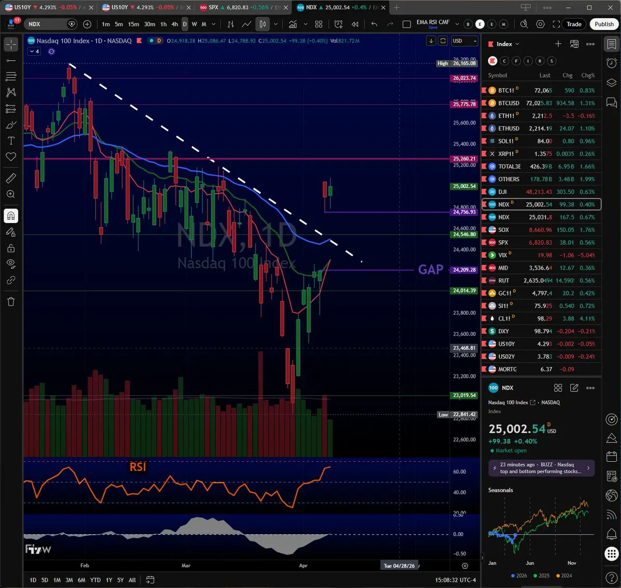Open the USD currency dropdown

point(464,41)
